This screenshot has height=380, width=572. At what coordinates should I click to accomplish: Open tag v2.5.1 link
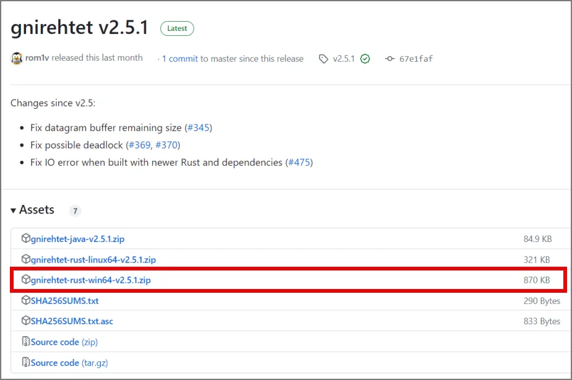click(344, 59)
